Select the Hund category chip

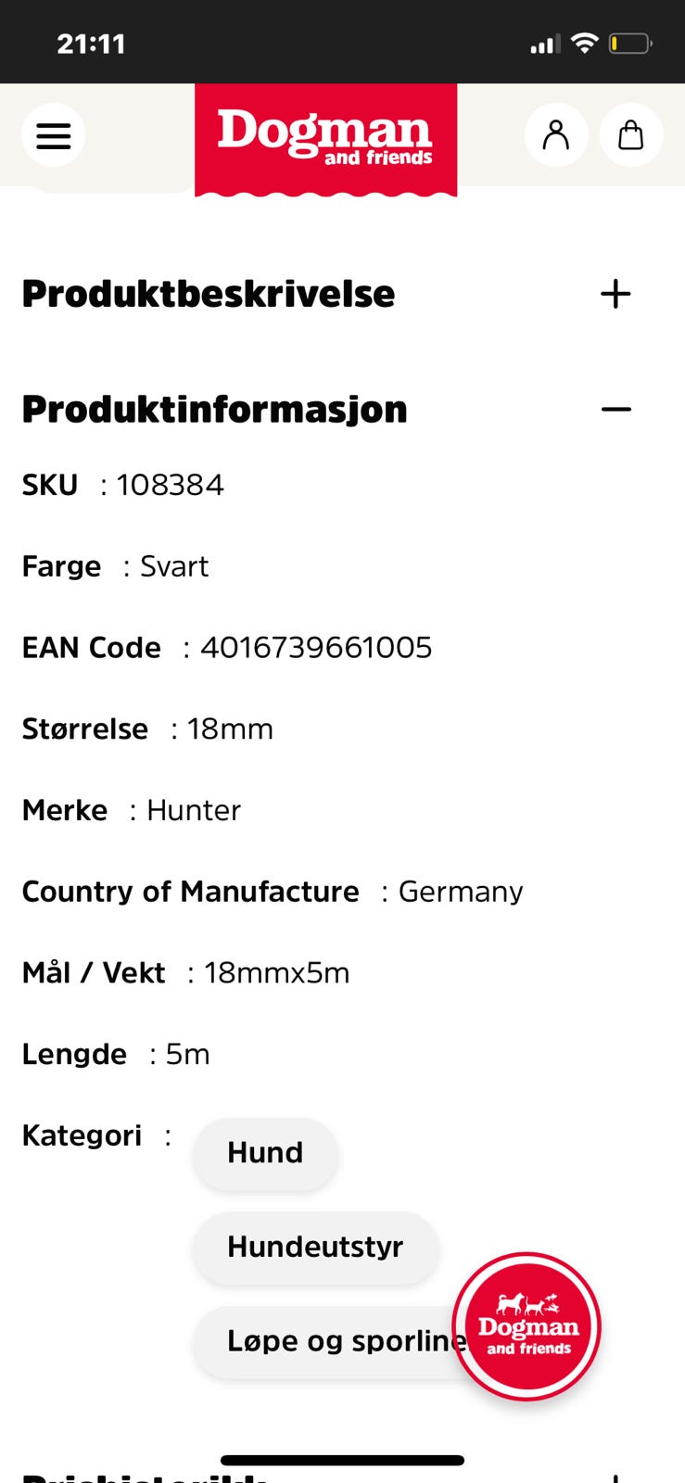[265, 1152]
